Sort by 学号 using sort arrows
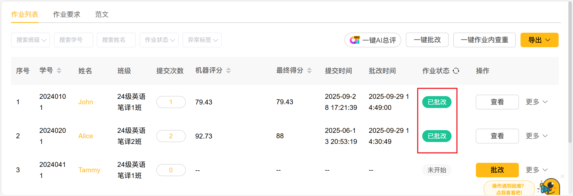 pos(59,71)
